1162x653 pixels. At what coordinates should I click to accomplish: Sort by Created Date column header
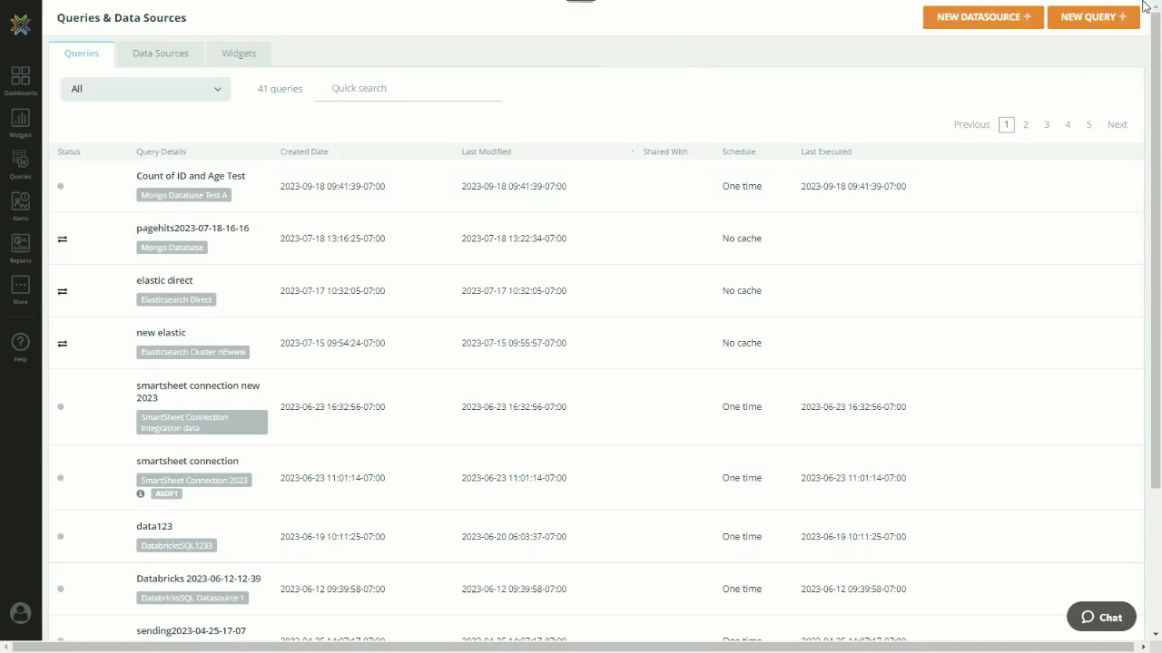(x=304, y=151)
